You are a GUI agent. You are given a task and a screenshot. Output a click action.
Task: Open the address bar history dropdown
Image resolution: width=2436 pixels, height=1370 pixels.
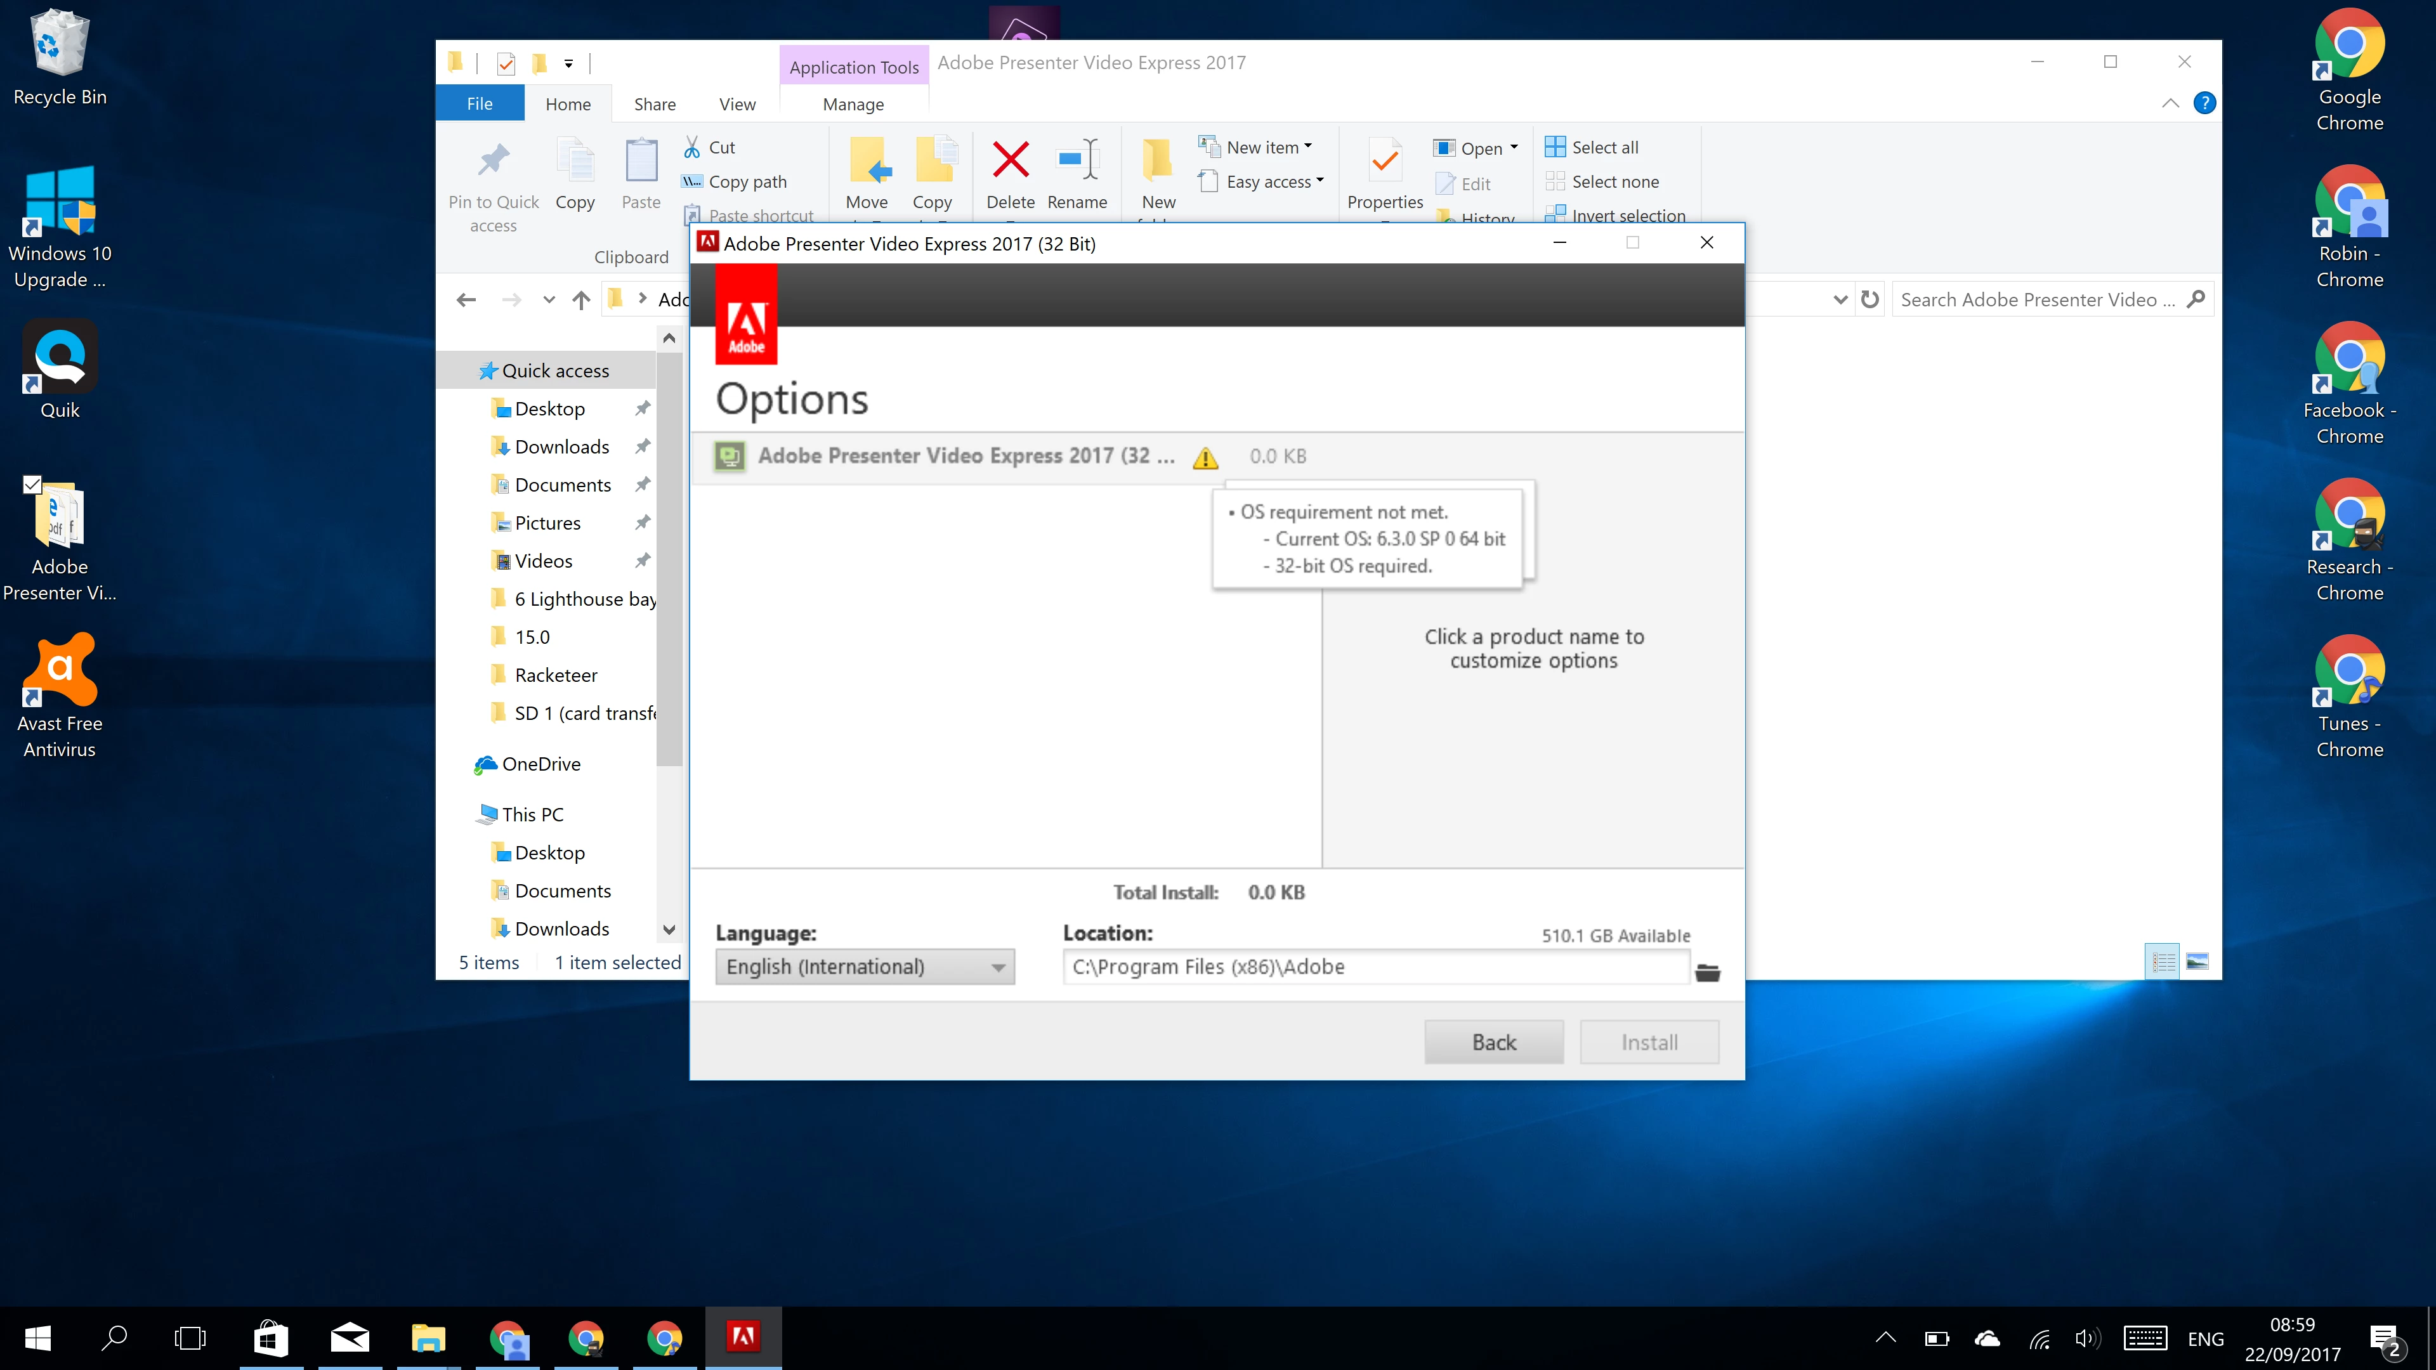tap(1839, 300)
